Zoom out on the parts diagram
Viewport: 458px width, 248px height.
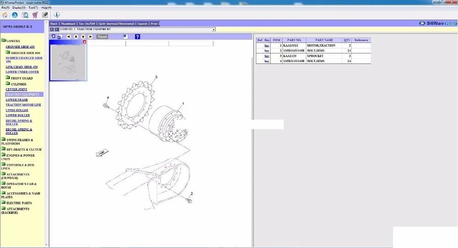[60, 37]
